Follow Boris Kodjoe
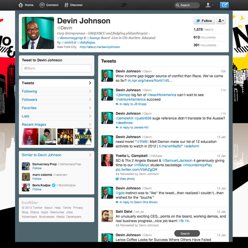Screen dimensions: 248x248 (x=37, y=189)
